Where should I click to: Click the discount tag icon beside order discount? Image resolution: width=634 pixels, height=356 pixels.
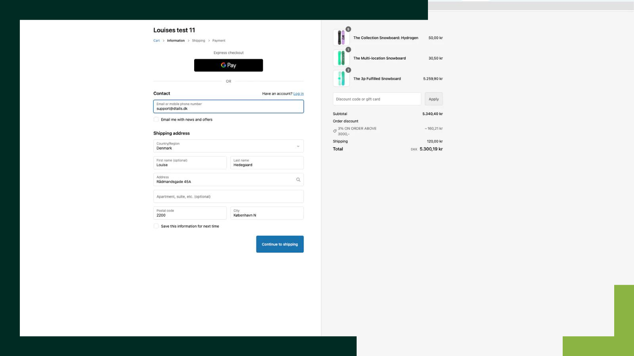coord(334,131)
